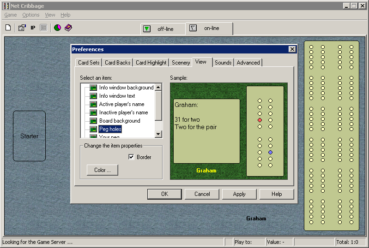Screen dimensions: 369x248
Task: Click the Cancel button
Action: (202, 194)
